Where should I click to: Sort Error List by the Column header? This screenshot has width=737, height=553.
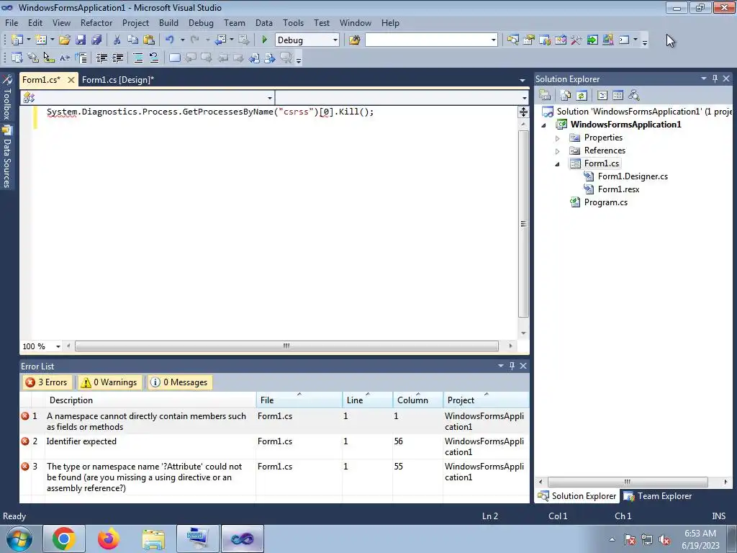pos(418,400)
